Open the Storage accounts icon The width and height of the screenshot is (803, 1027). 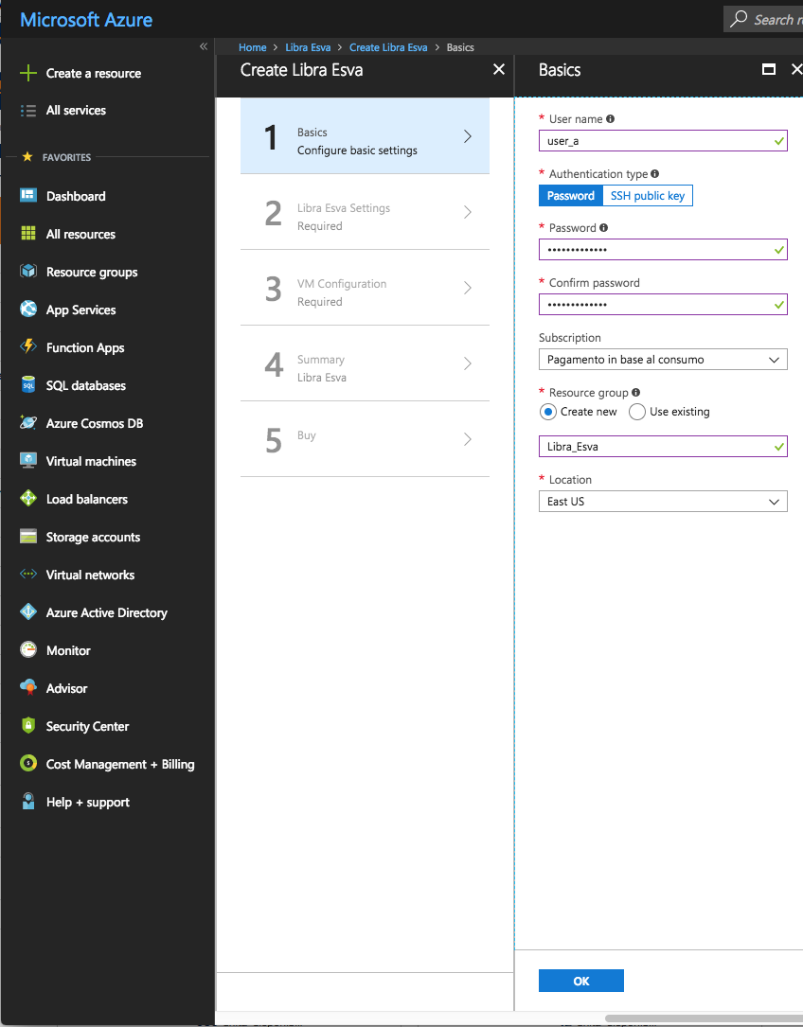tap(27, 537)
